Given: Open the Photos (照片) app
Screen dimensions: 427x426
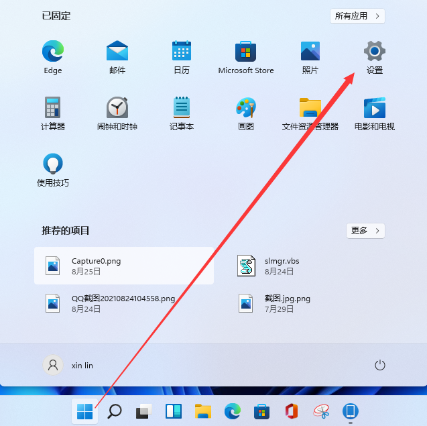Looking at the screenshot, I should (x=310, y=52).
